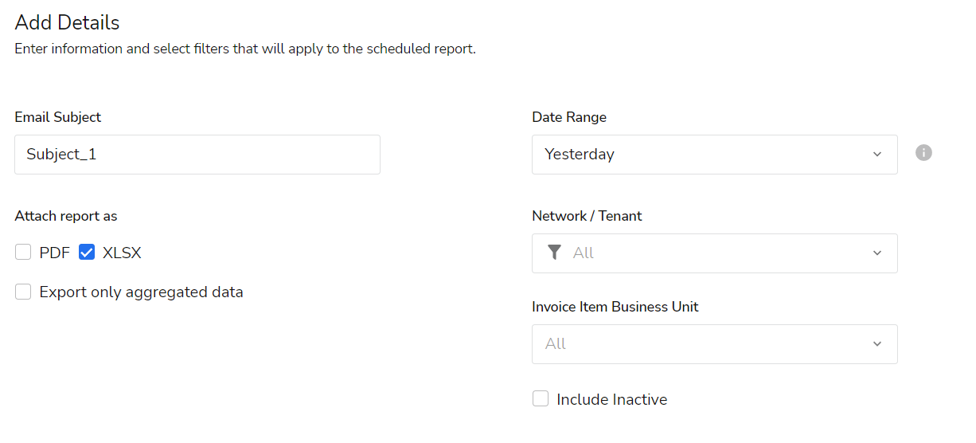Uncheck the XLSX attachment checkbox
Screen dimensions: 976x443
87,253
